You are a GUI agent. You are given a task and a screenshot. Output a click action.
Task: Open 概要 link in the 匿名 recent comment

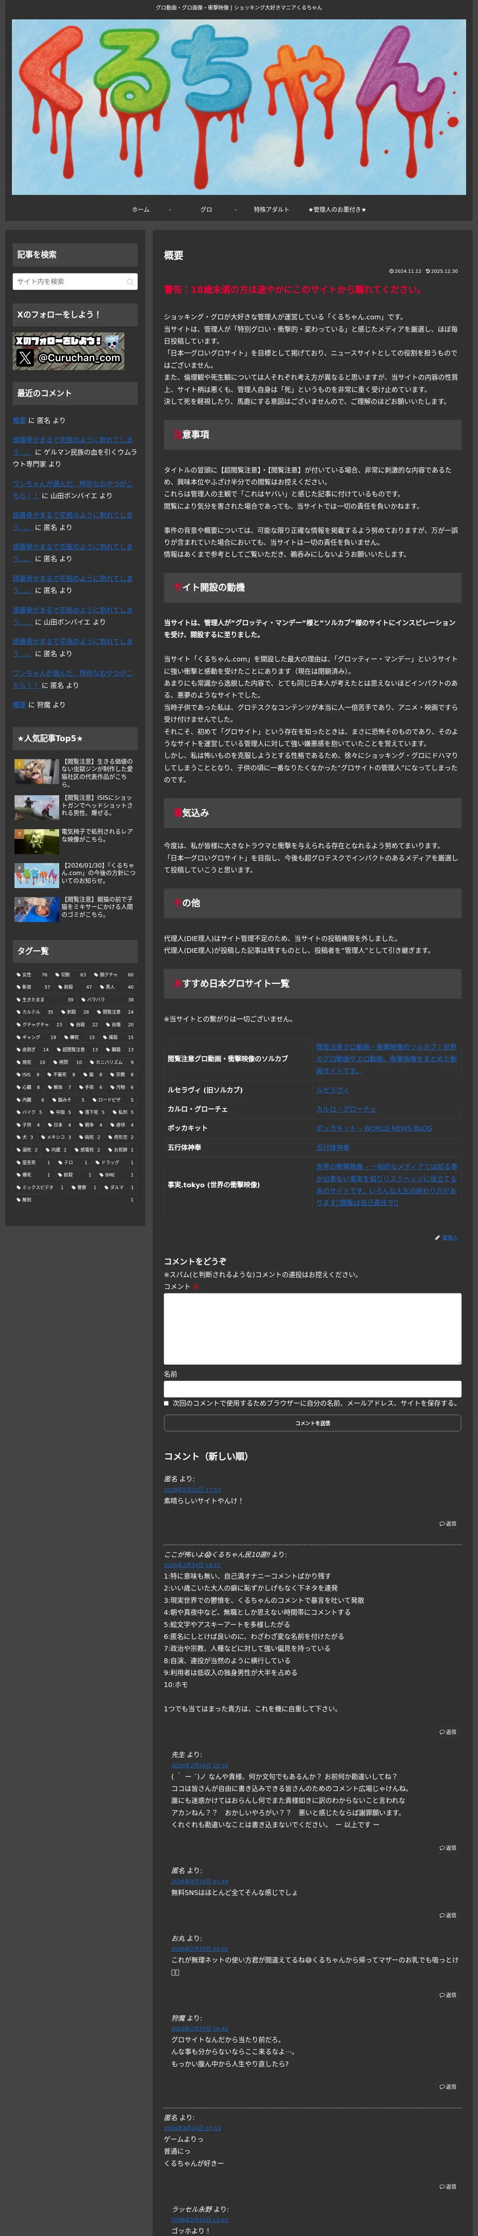(19, 420)
